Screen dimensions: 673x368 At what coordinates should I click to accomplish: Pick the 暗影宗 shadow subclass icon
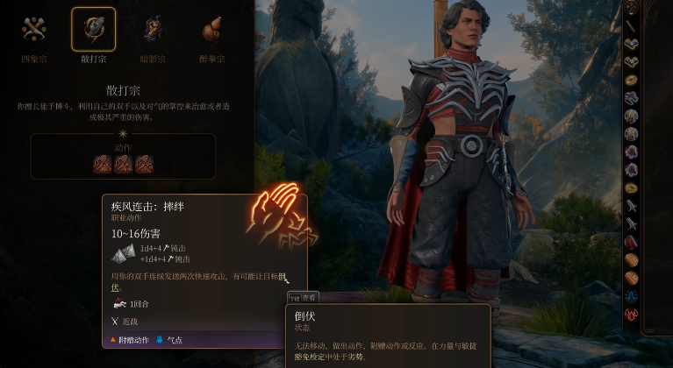point(153,29)
